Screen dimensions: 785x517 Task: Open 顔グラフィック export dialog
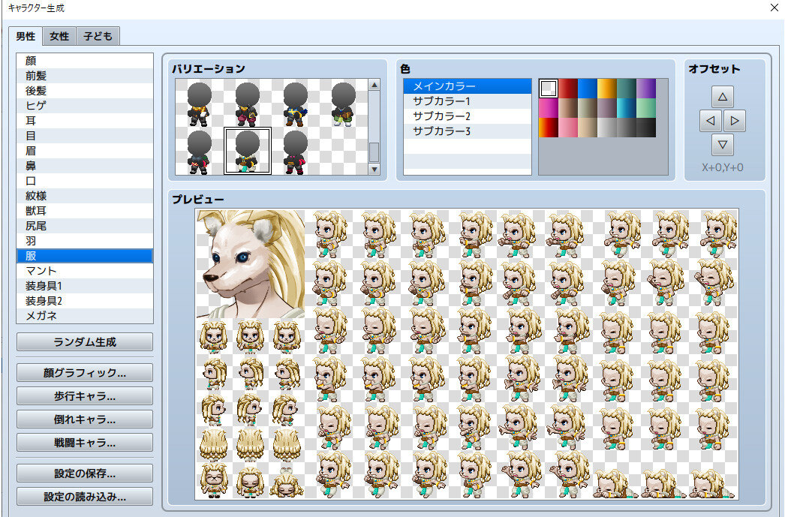[84, 372]
